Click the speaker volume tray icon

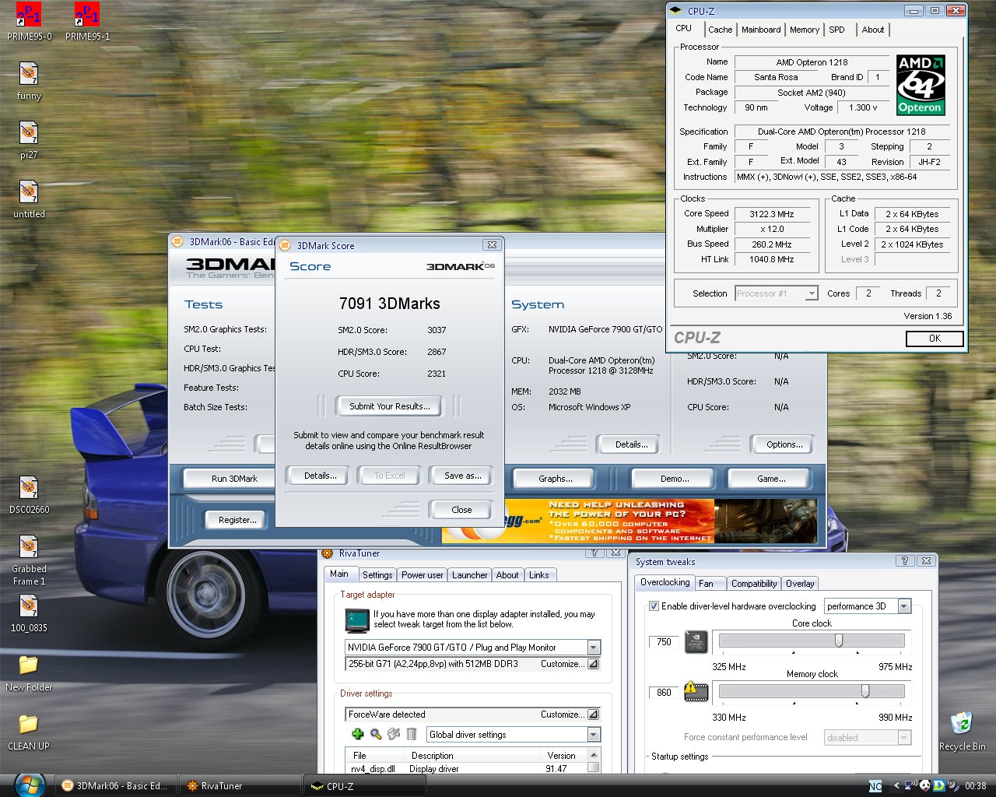pos(952,785)
